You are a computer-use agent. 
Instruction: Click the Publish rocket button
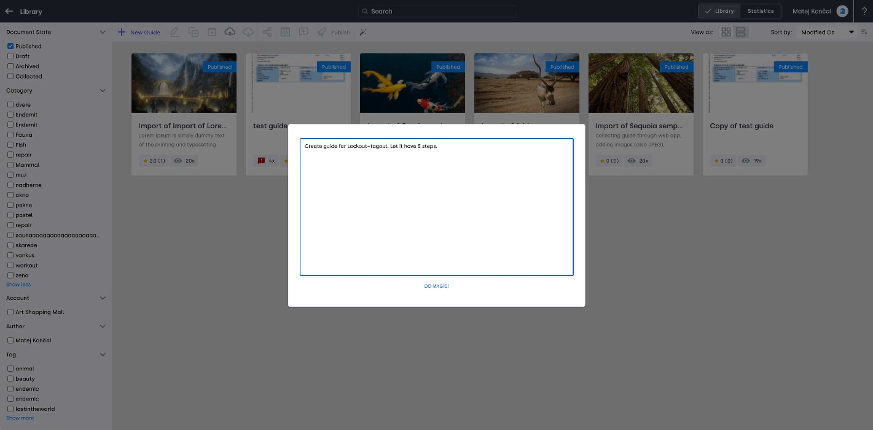(x=333, y=32)
